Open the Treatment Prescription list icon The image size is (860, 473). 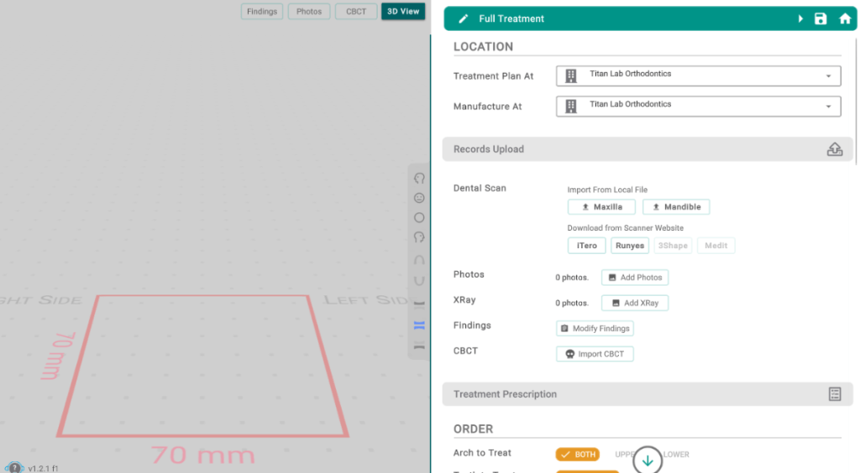pos(834,394)
